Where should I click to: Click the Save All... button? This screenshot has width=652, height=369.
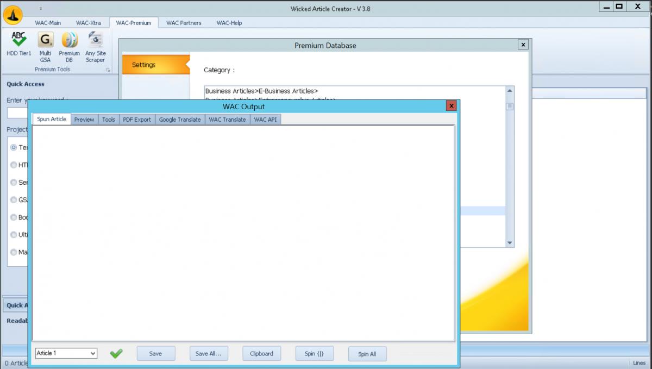coord(208,354)
